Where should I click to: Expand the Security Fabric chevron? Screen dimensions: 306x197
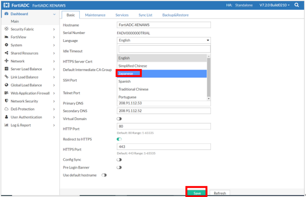(54, 29)
